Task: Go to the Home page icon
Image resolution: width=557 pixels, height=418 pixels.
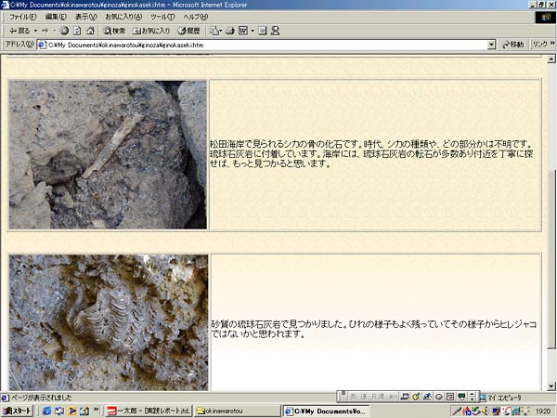Action: click(x=90, y=31)
